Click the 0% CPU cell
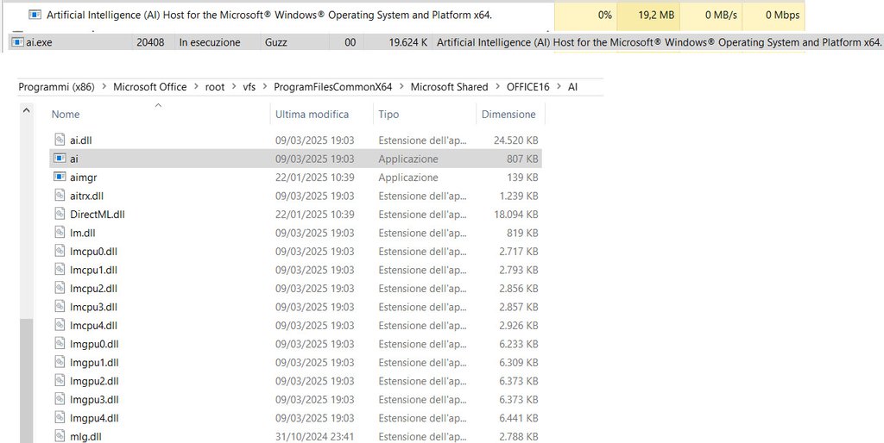This screenshot has height=443, width=884. pos(586,16)
